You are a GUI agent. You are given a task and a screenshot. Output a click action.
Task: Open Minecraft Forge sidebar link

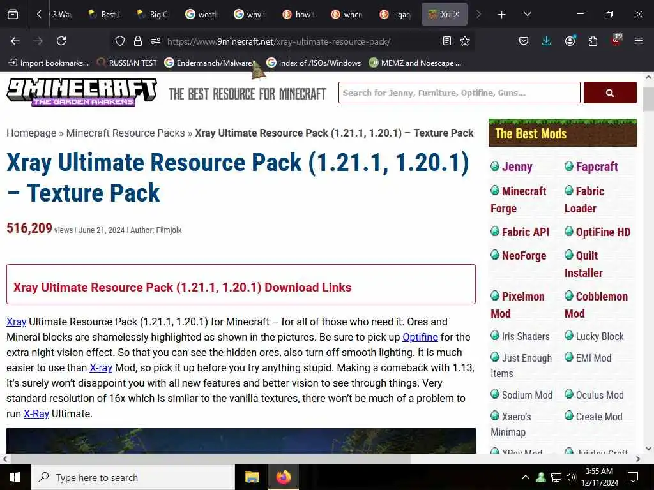click(x=519, y=200)
